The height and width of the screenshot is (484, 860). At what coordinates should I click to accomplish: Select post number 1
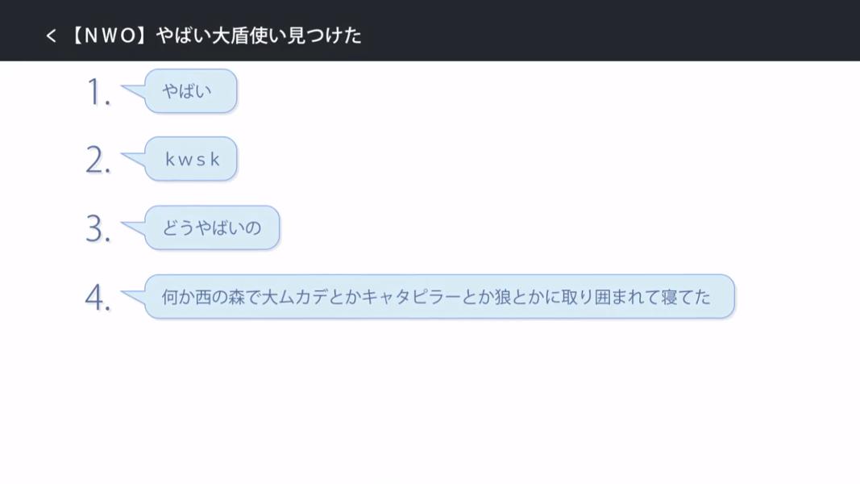click(98, 92)
